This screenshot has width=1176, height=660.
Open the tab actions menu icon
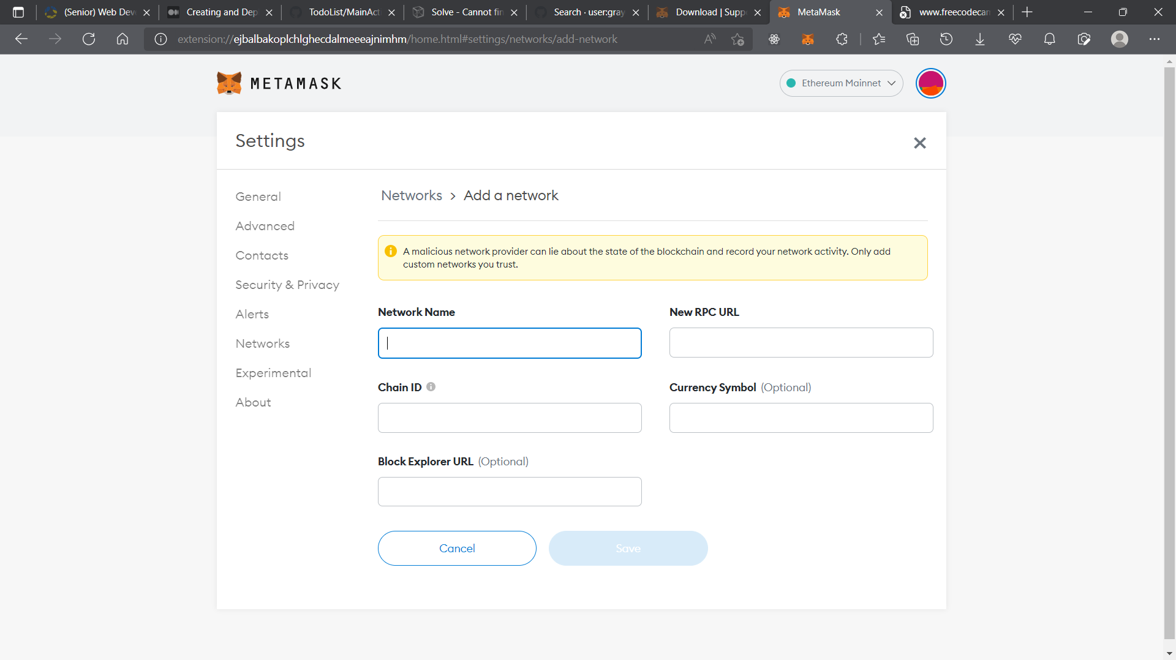(18, 12)
